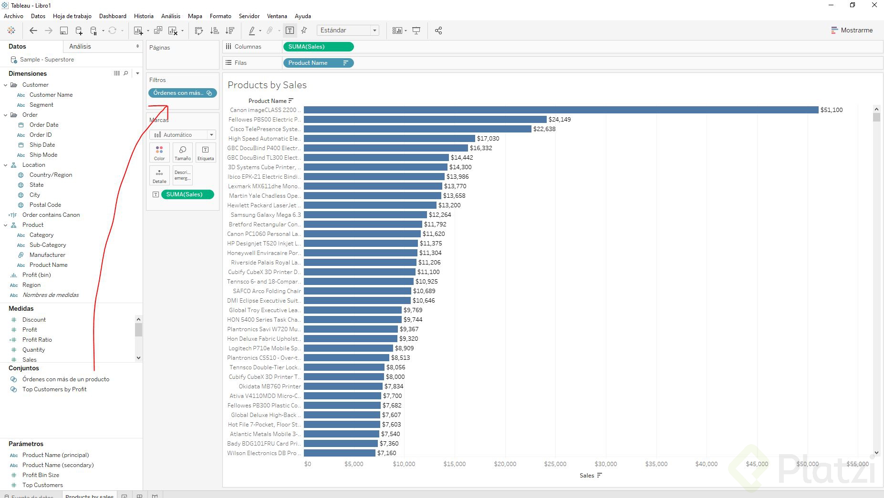Select the Sub-Category dimension
Screen dimensions: 884x498
click(48, 245)
